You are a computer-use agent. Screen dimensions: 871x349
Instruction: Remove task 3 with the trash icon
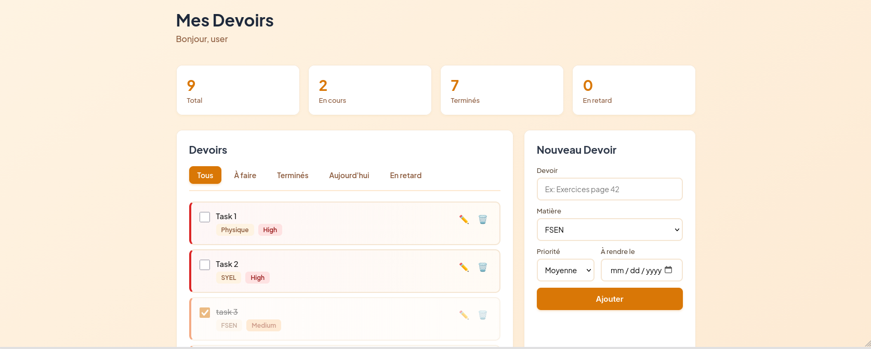pyautogui.click(x=483, y=315)
